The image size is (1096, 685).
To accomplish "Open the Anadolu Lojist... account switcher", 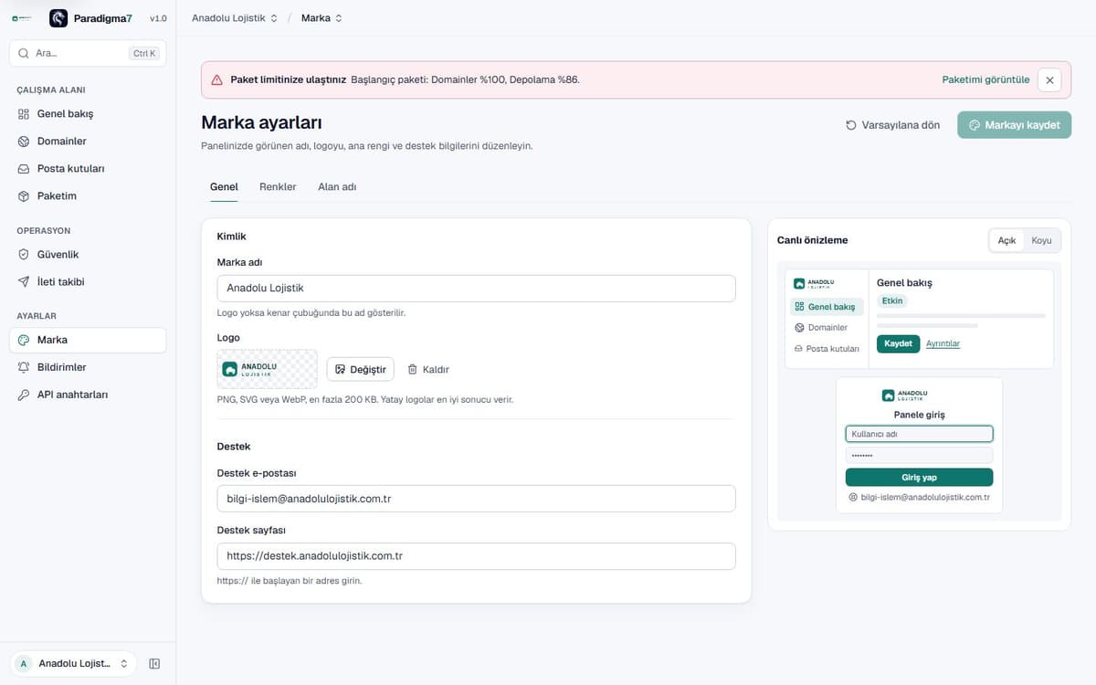I will [73, 664].
